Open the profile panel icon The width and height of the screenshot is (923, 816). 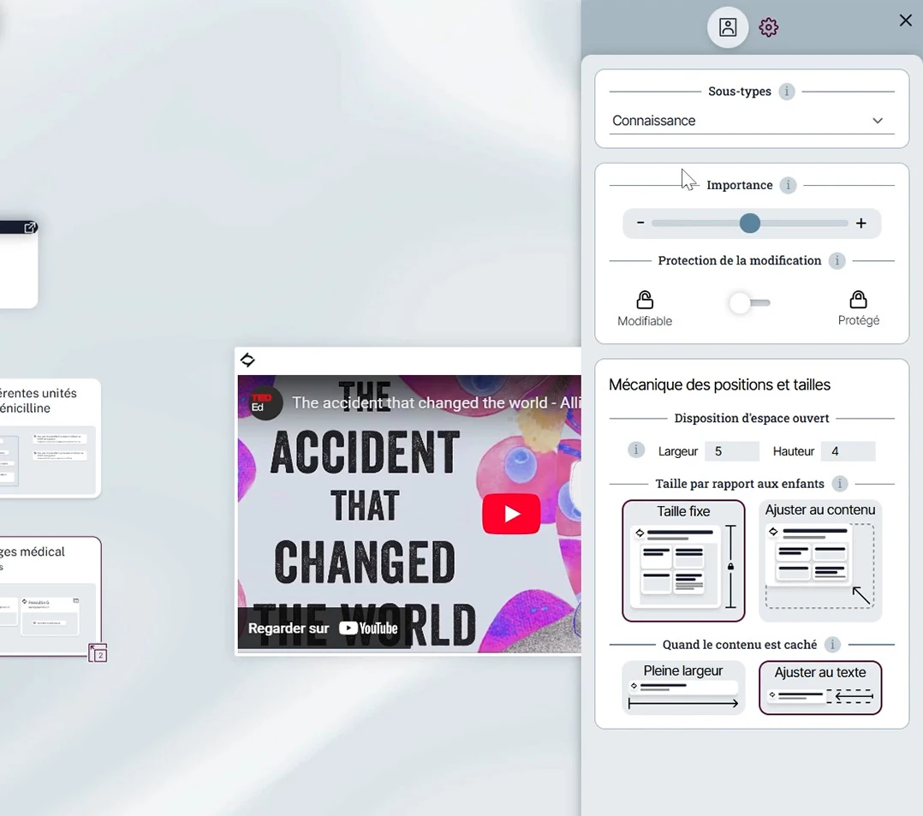pyautogui.click(x=727, y=27)
